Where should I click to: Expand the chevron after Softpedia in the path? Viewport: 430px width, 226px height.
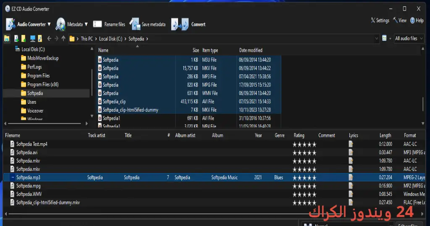tap(147, 39)
